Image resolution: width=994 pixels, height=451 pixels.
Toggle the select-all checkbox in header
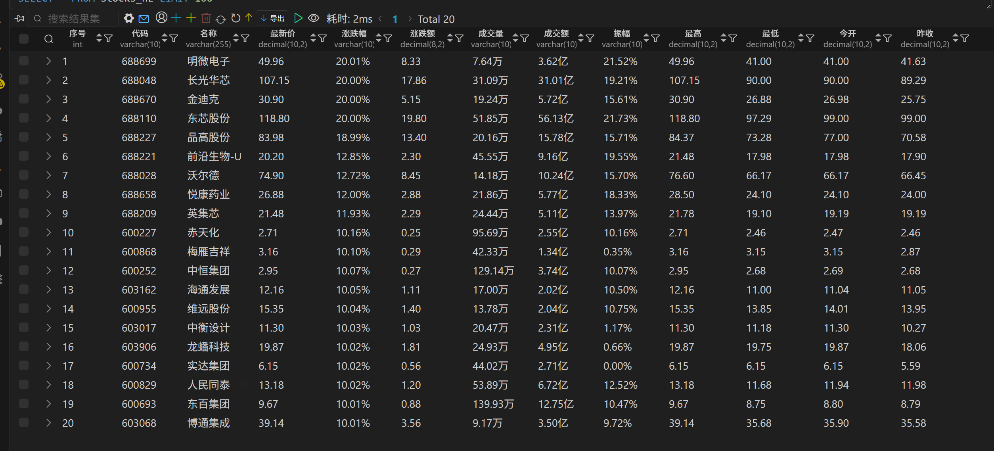(23, 38)
